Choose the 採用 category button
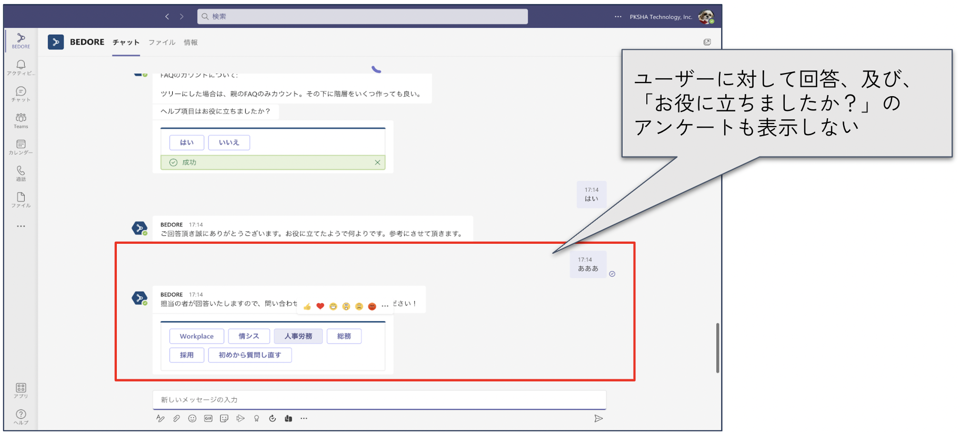Screen dimensions: 960x434 (x=187, y=355)
